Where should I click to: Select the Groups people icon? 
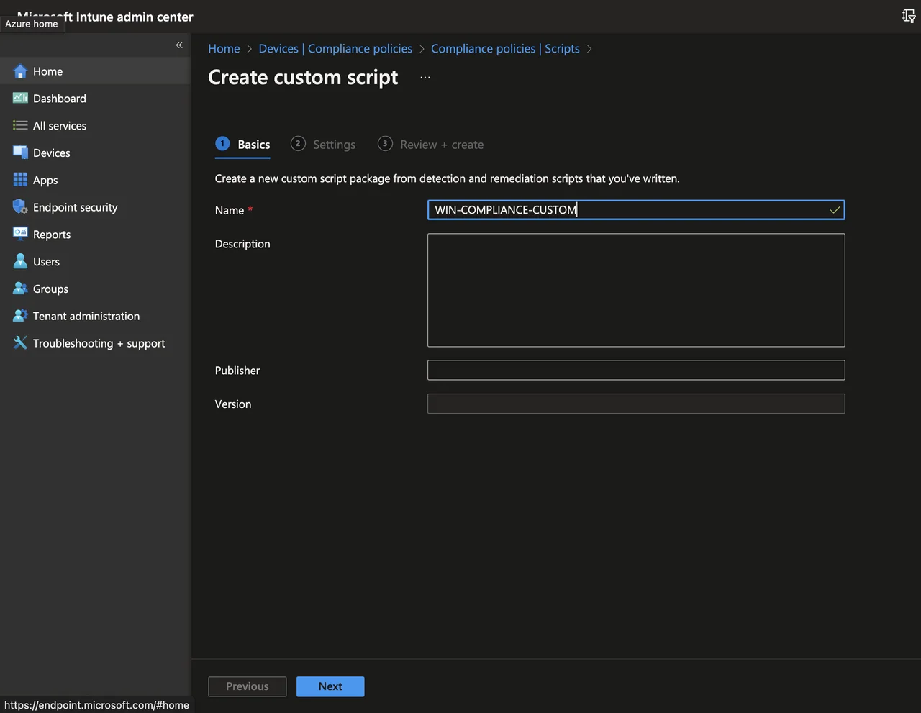pos(20,289)
